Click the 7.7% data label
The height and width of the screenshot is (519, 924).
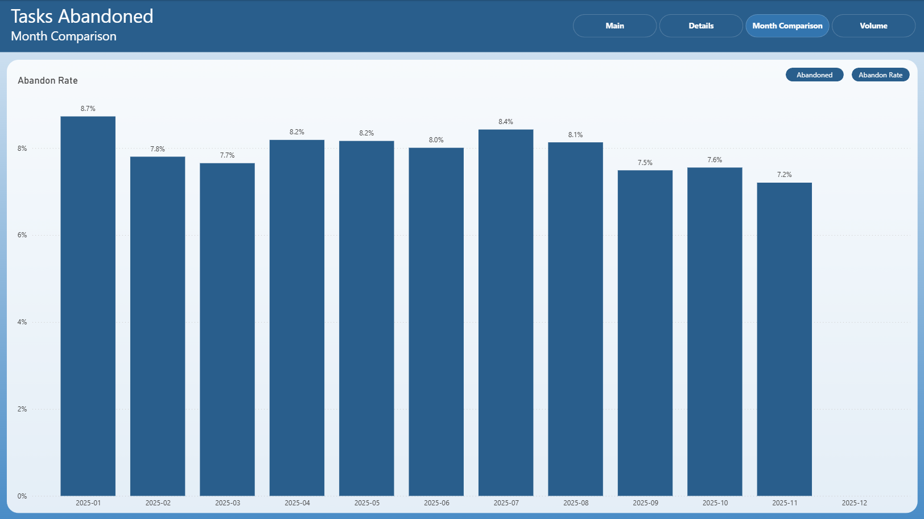(x=227, y=155)
